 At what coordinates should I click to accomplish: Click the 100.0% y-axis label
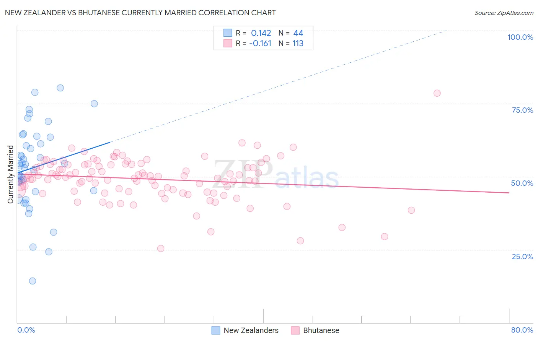tap(520, 37)
